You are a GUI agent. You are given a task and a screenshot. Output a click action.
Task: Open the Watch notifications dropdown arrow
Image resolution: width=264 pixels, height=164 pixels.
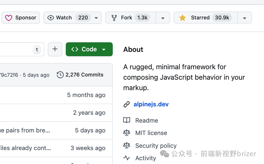96,18
